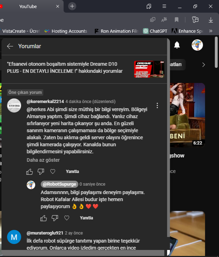
Task: Play the 6:22 video thumbnail
Action: (187, 115)
